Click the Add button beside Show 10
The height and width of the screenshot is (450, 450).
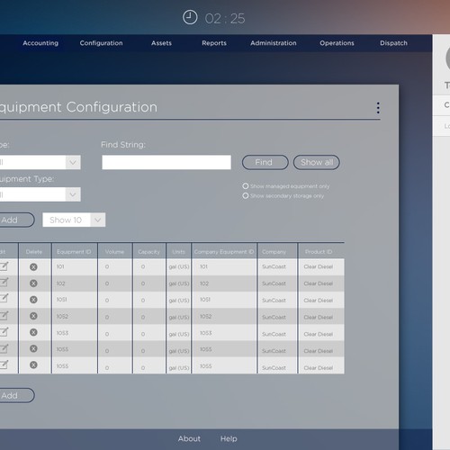16,220
